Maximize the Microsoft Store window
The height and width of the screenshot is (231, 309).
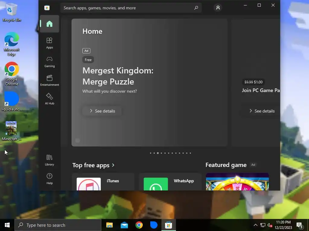(x=259, y=5)
